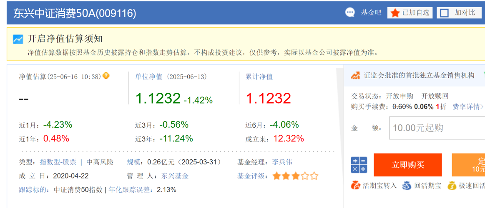Click the 近3月 return -0.56%
Screen dimensions: 485x208
coord(174,125)
